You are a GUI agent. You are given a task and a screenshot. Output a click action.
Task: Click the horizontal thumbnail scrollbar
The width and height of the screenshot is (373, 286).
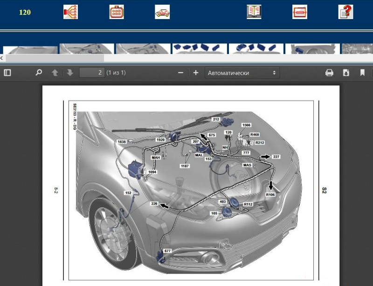click(x=54, y=58)
